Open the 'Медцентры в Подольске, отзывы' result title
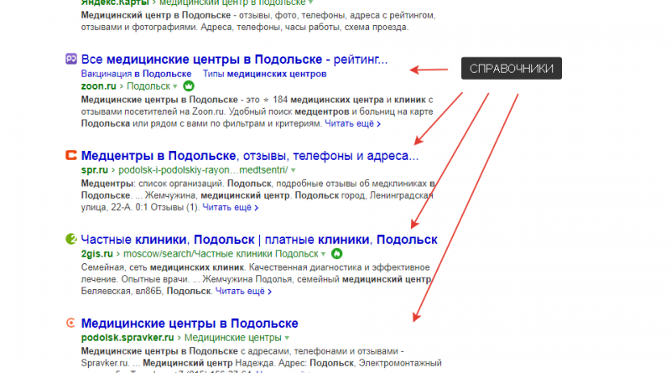Screen dimensions: 671x373 click(249, 156)
